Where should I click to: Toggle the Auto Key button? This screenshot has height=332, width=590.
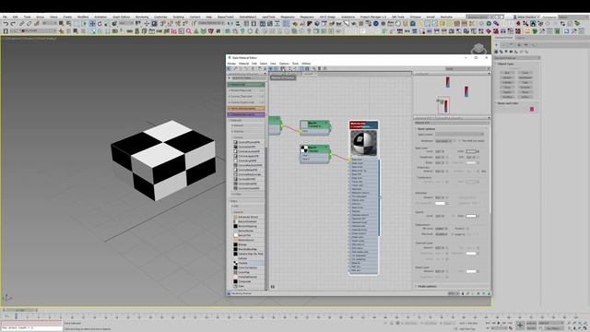click(x=532, y=323)
